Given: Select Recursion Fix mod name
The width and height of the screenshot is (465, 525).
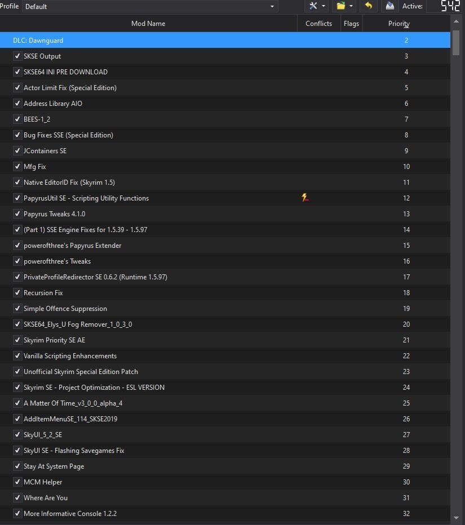Looking at the screenshot, I should pos(43,292).
